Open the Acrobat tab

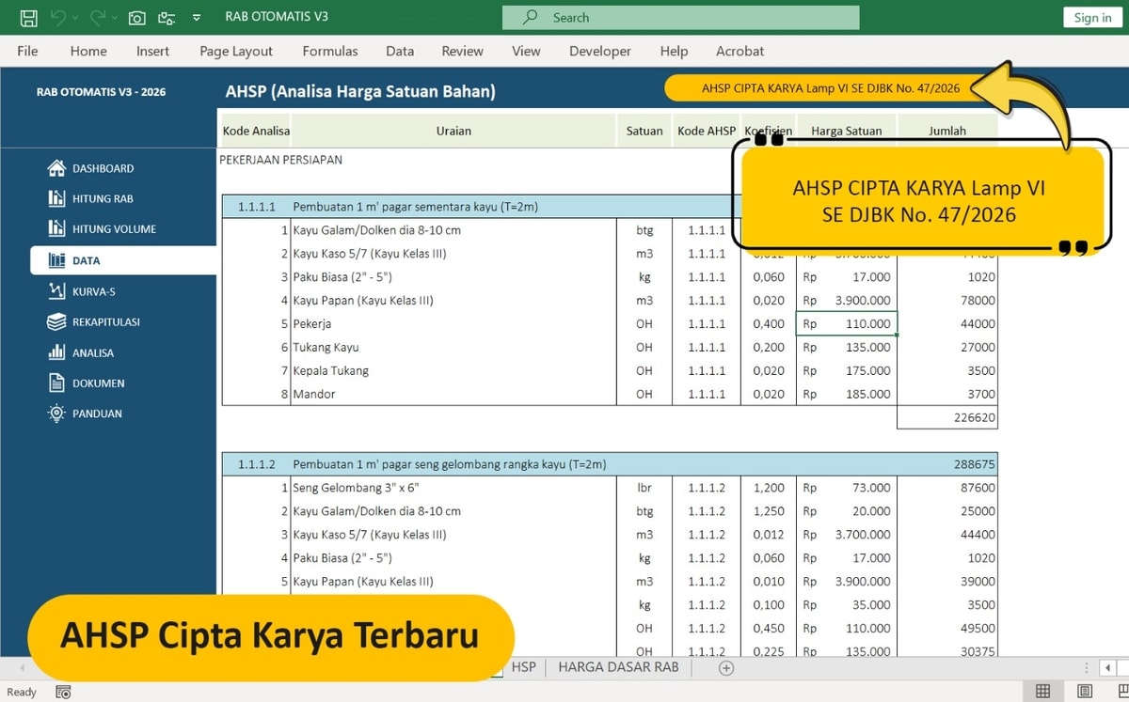(739, 51)
